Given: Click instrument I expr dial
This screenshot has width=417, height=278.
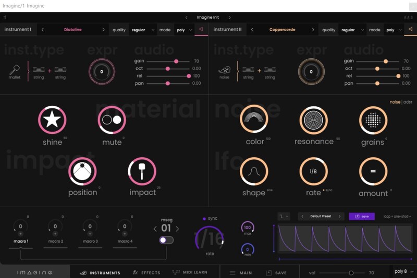Looking at the screenshot, I should pos(102,72).
